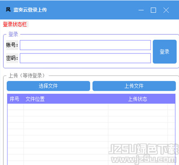
Task: Click the 上传文件 button
Action: [134, 86]
